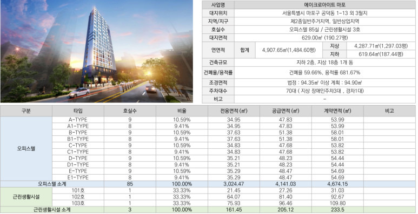
Task: Select officetel subtotal contract area 4,674.15
Action: (x=337, y=184)
